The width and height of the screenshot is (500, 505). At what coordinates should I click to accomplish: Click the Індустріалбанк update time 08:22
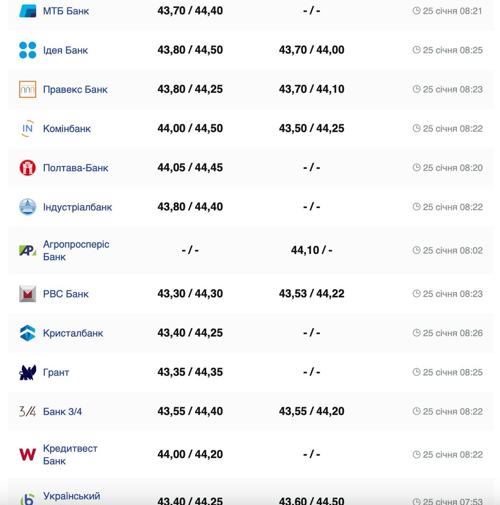coord(452,207)
